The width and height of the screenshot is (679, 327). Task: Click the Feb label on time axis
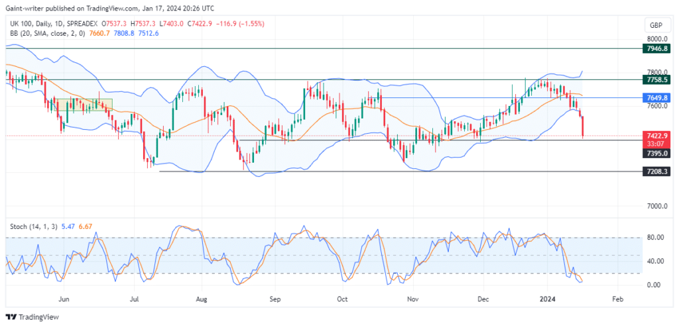tap(617, 299)
